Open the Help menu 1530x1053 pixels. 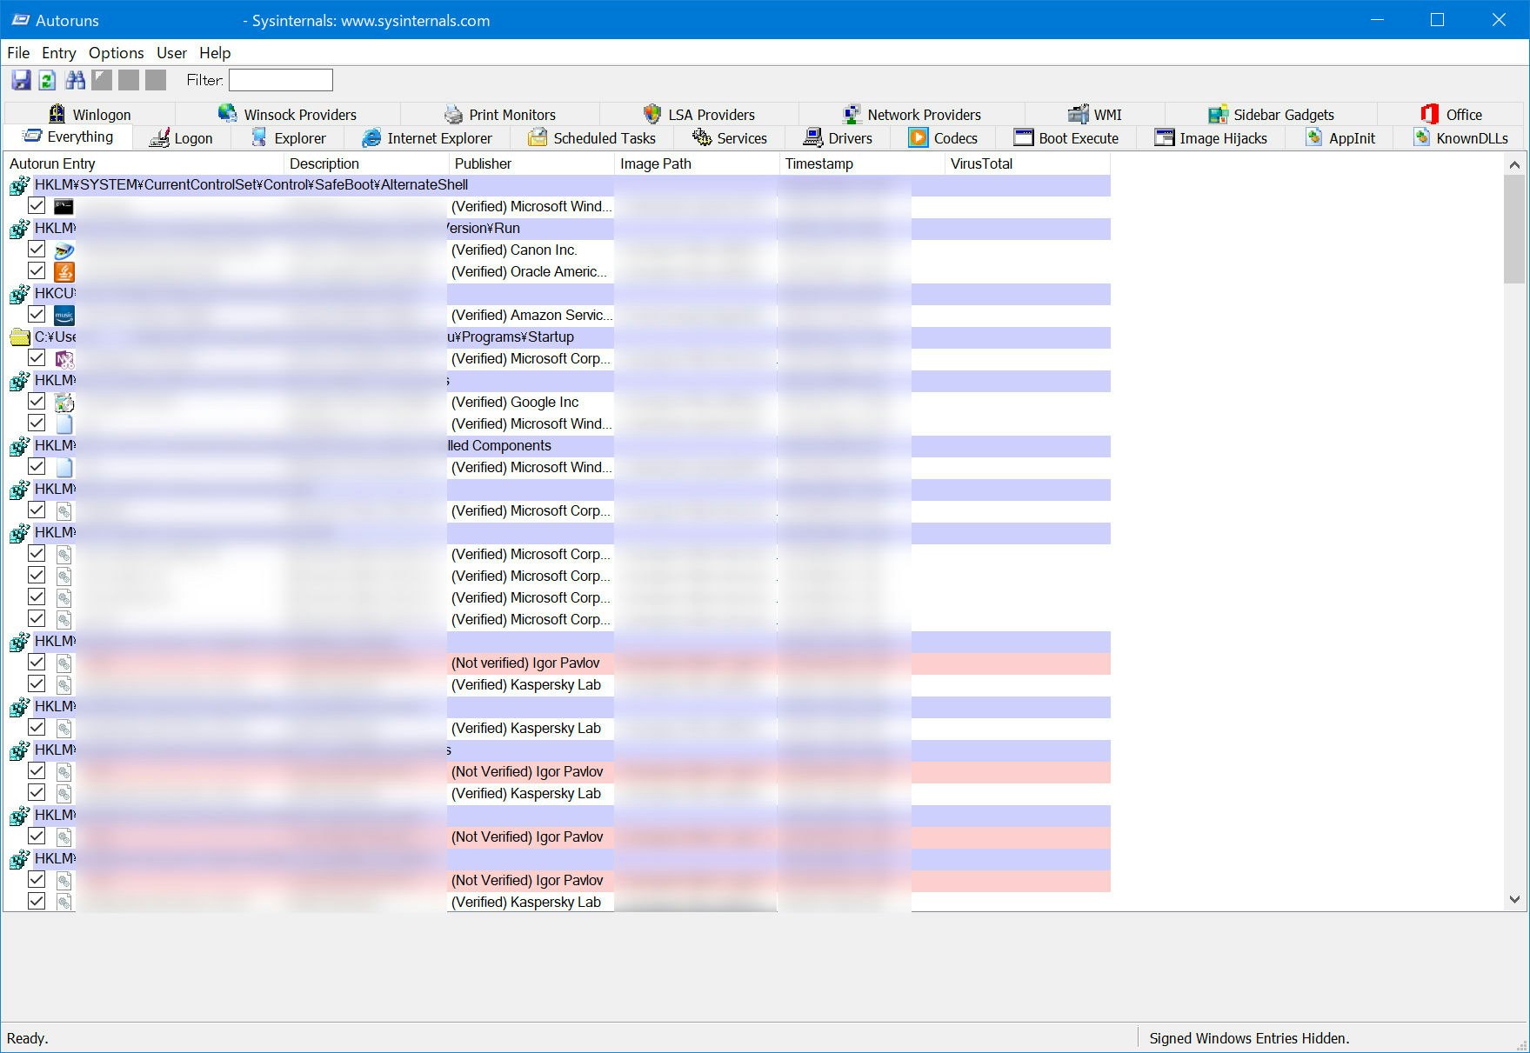coord(215,53)
